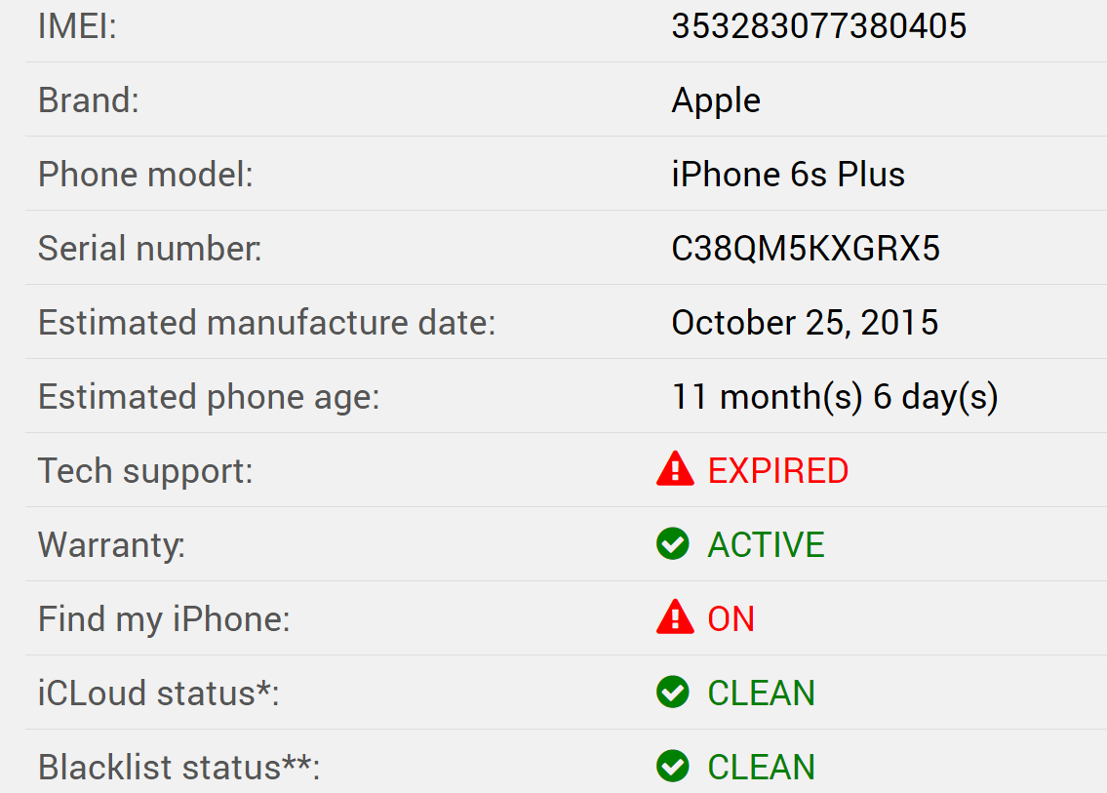
Task: Click the serial number C38QM5KXGRX5
Action: tap(806, 249)
